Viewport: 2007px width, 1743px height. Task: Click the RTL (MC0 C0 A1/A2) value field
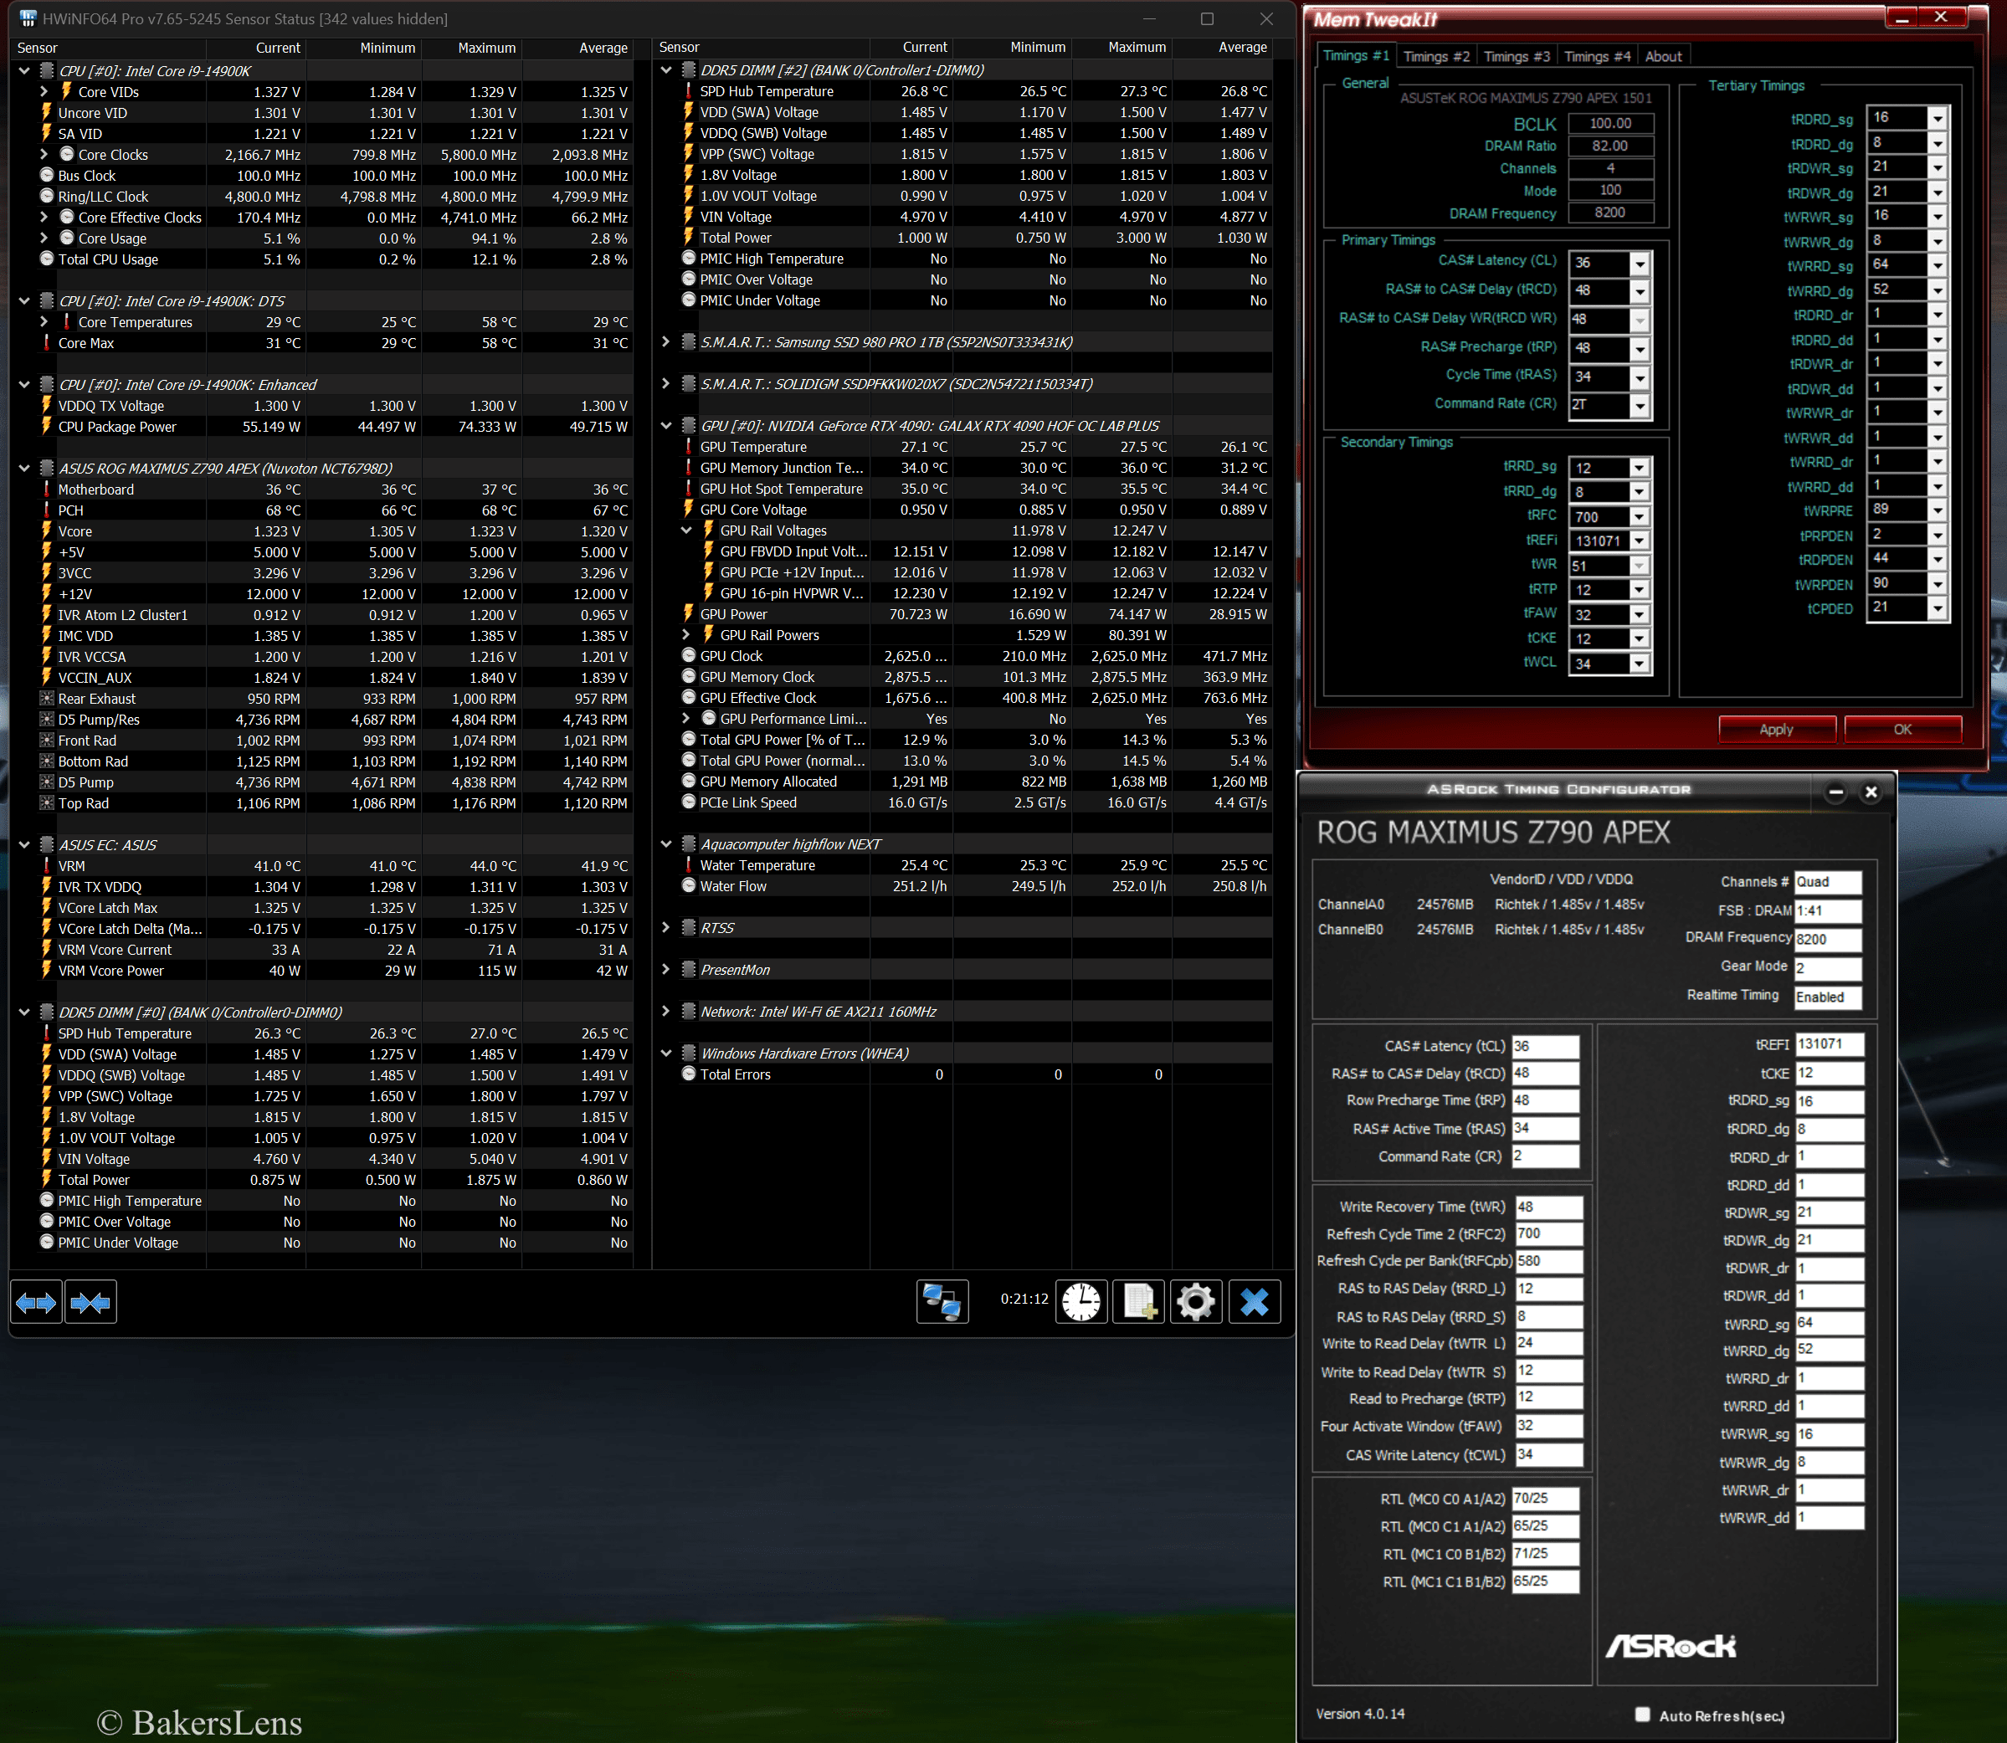[1545, 1499]
